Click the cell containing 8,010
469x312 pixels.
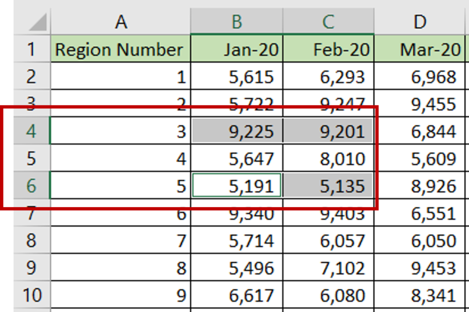pos(328,158)
